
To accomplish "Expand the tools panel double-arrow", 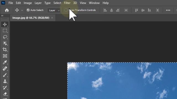I will 2,16.
